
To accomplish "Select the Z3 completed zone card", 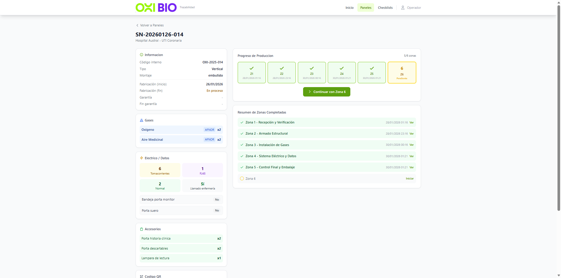I will pyautogui.click(x=312, y=73).
